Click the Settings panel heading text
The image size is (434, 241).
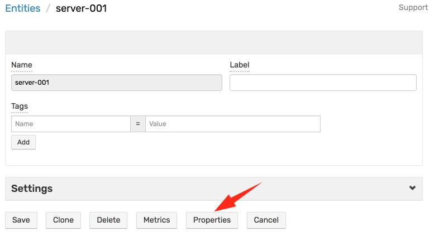click(32, 189)
